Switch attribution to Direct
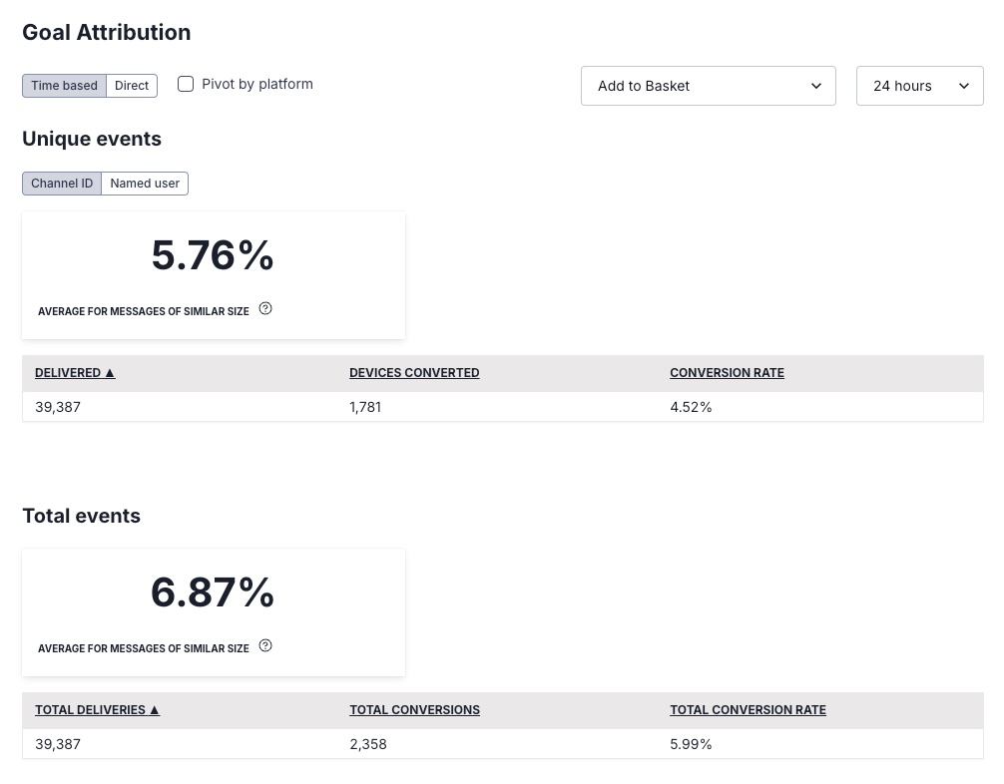Viewport: 1004px width, 784px height. click(x=132, y=86)
